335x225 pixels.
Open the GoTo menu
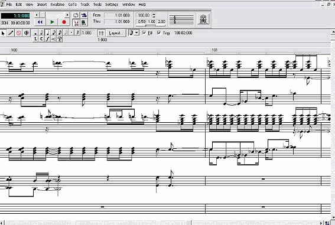[x=73, y=4]
